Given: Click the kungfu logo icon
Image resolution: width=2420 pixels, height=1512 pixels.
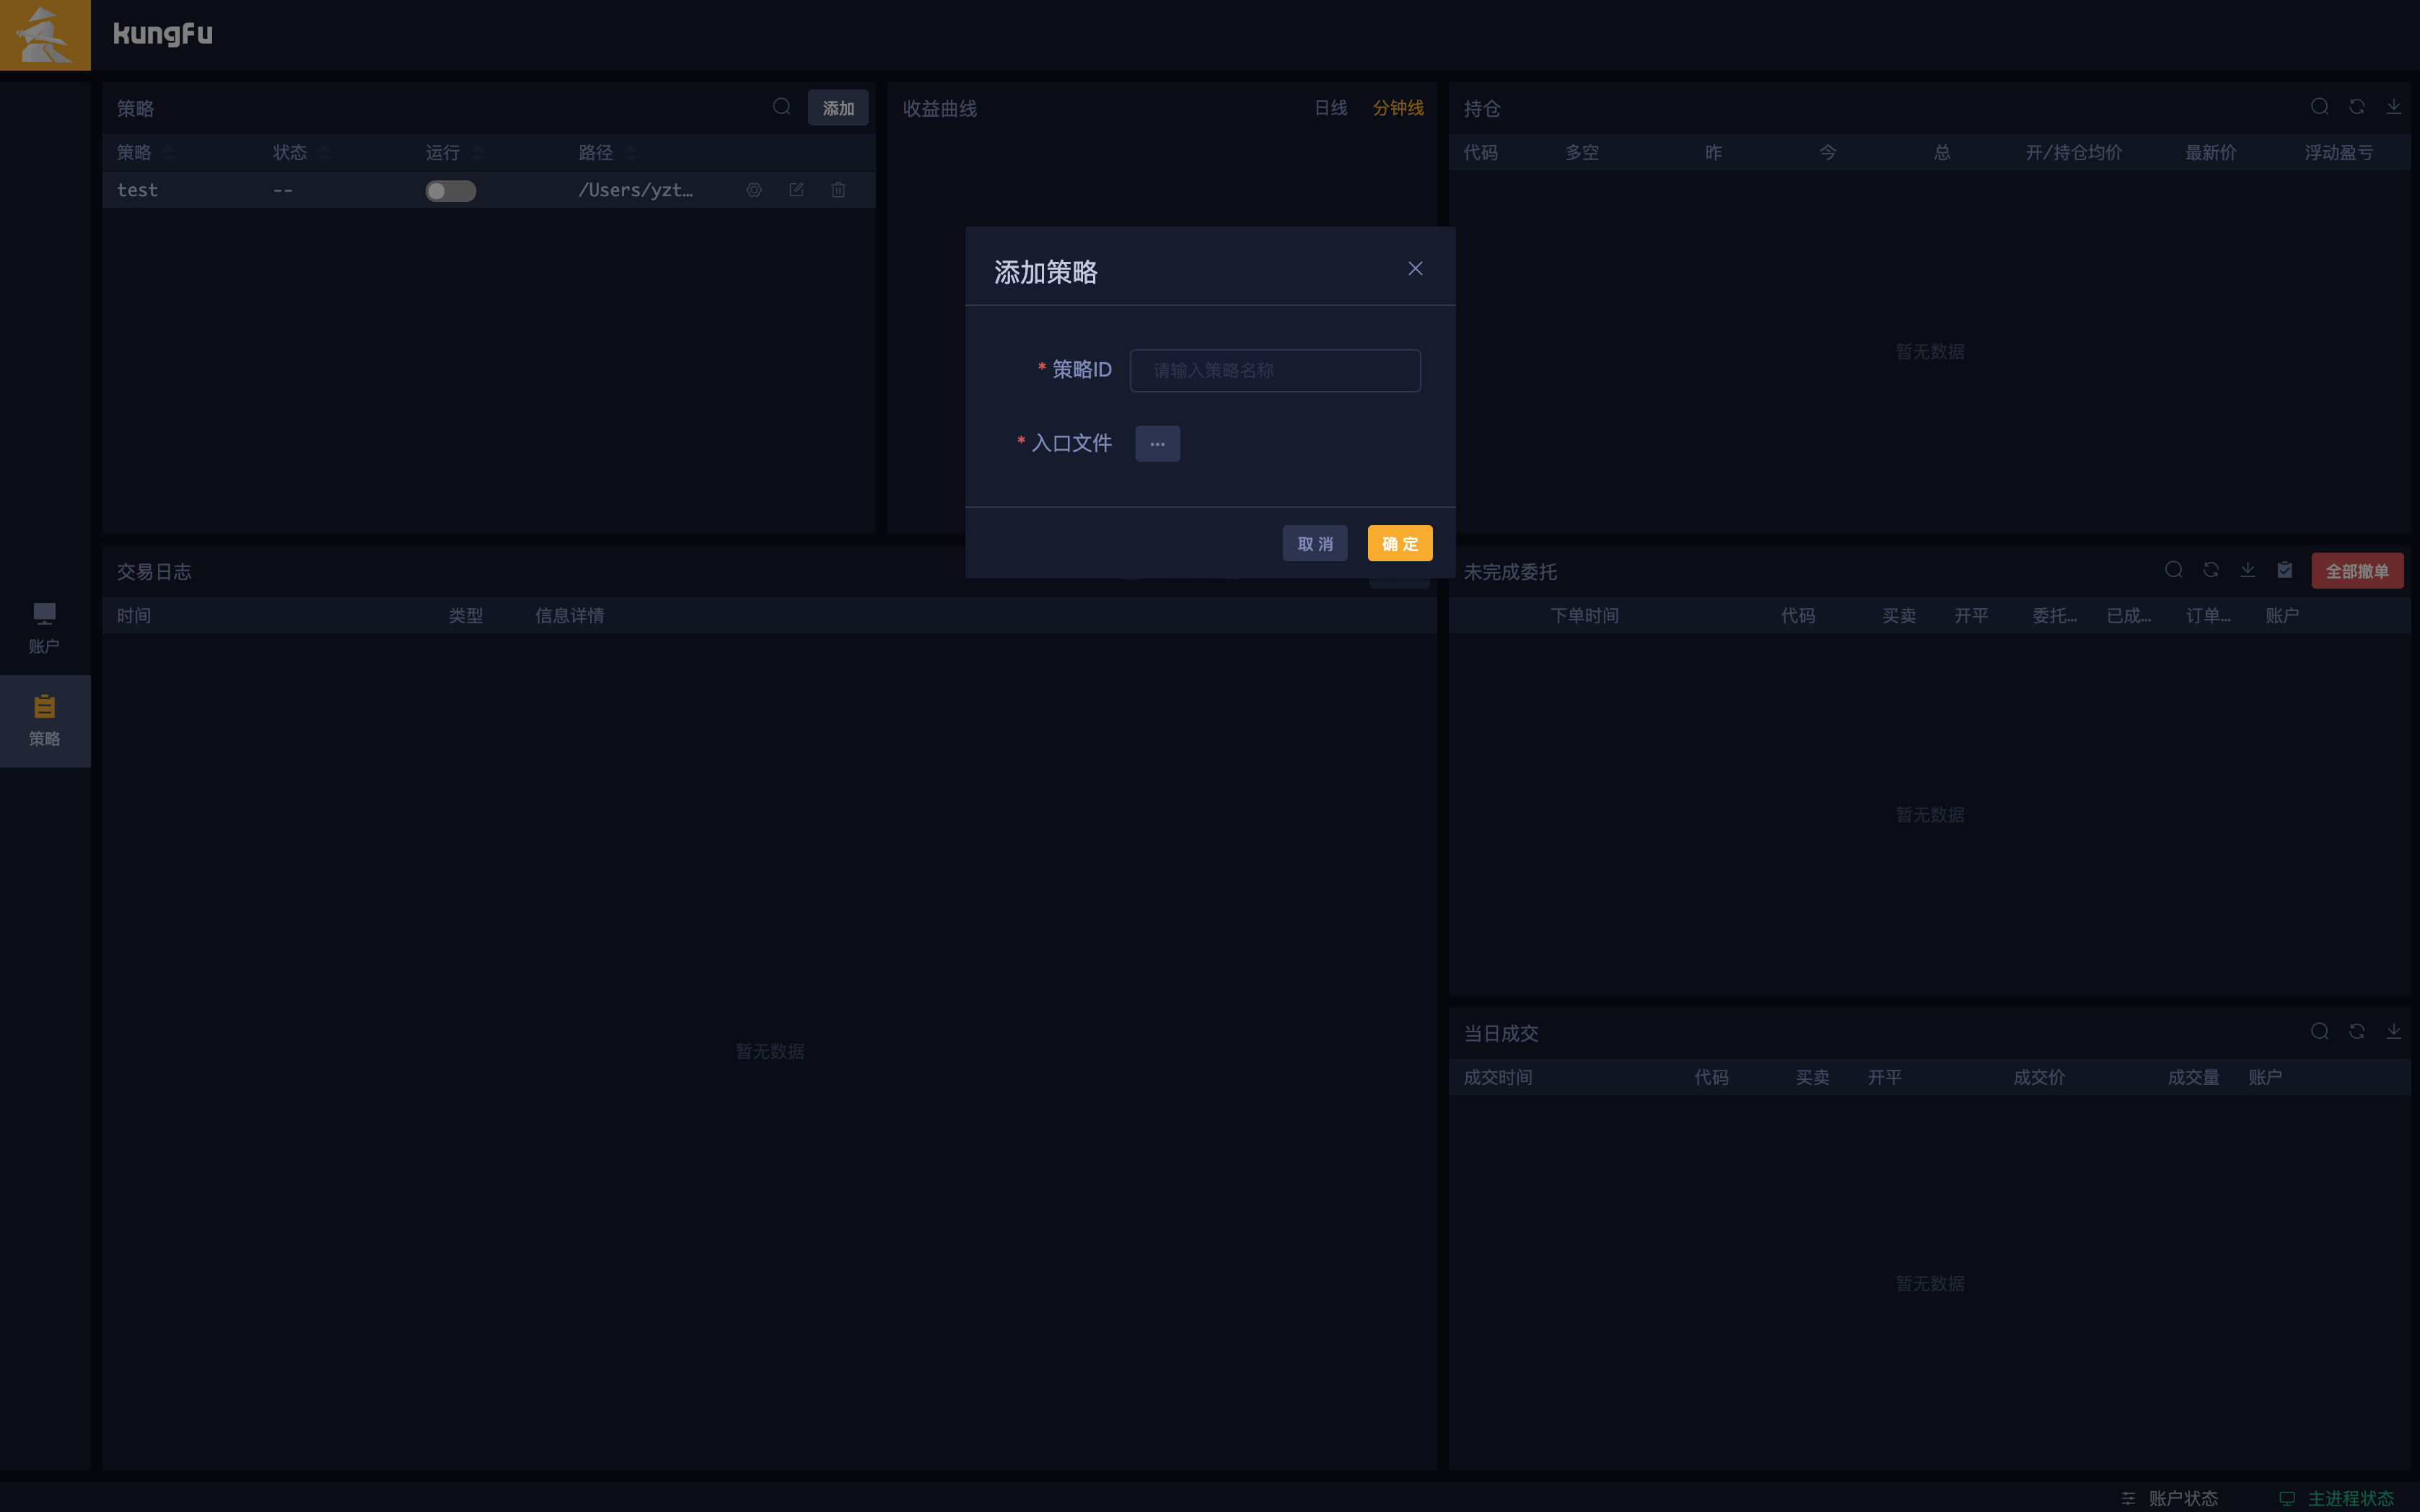Looking at the screenshot, I should point(45,35).
